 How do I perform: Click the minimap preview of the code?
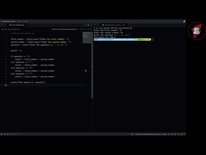87,37
